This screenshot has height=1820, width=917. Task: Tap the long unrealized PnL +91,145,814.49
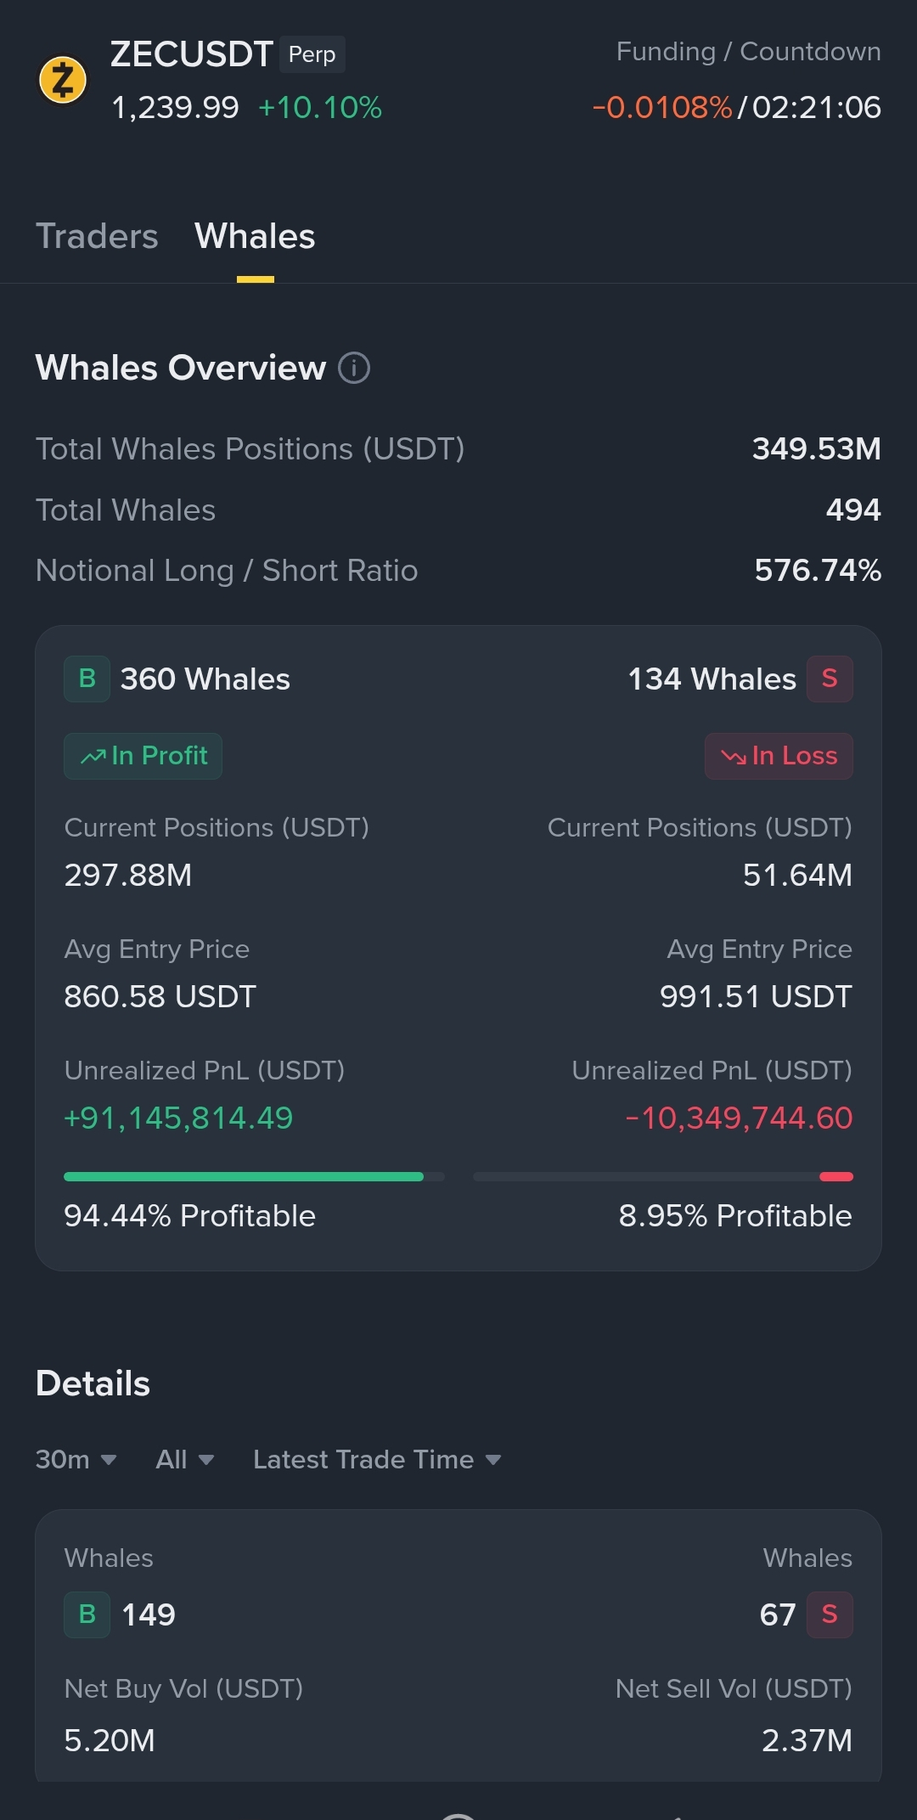point(178,1118)
